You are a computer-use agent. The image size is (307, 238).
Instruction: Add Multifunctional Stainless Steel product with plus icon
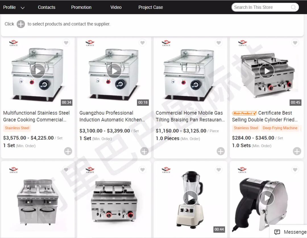(68, 151)
